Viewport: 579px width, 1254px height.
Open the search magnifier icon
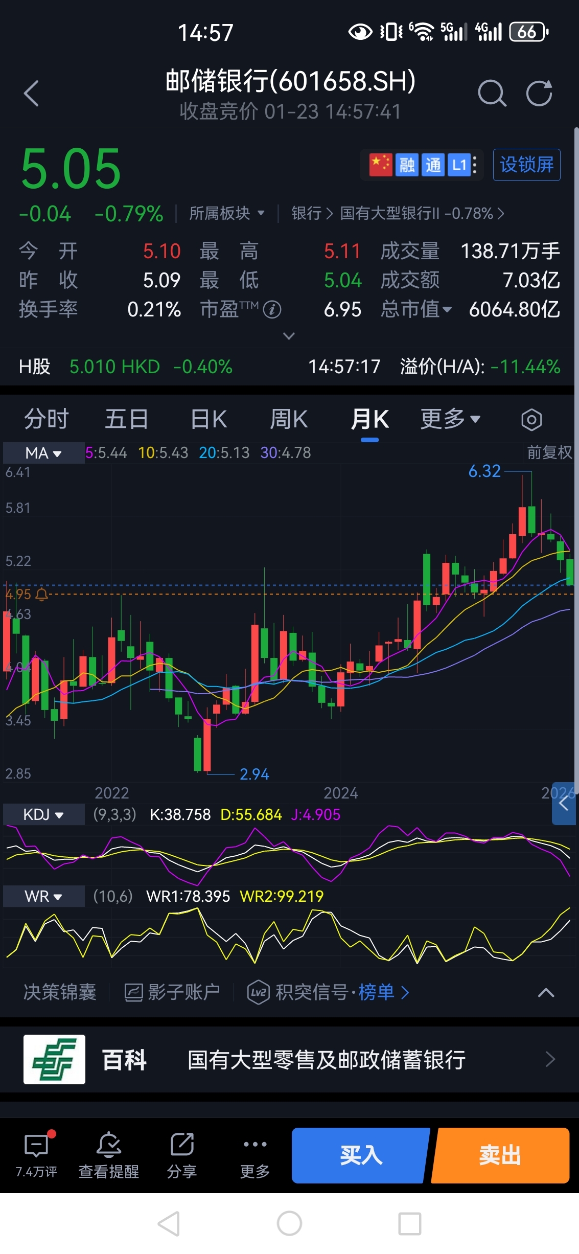tap(492, 94)
